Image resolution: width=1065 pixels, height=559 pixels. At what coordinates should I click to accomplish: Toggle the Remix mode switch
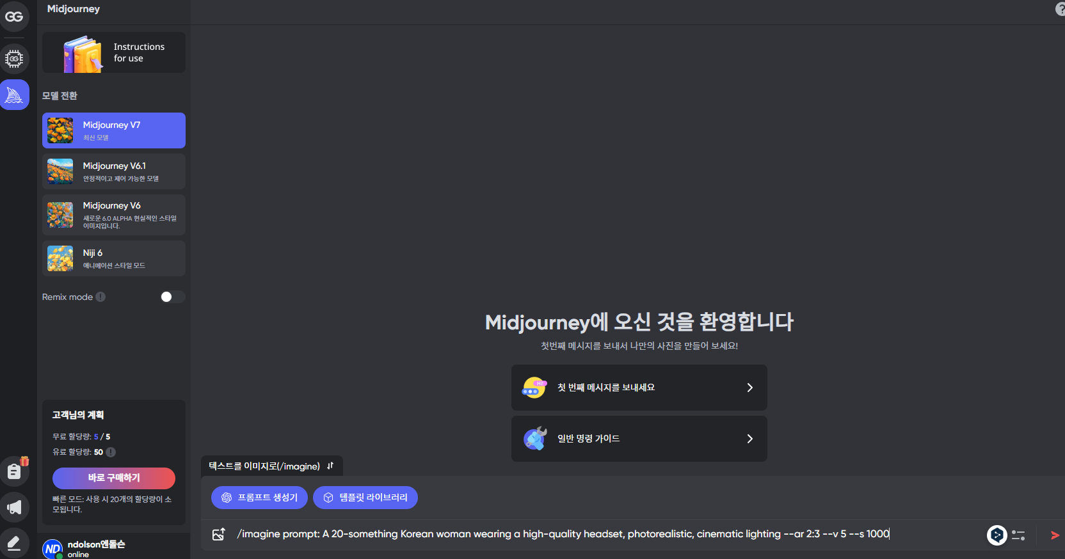[173, 297]
